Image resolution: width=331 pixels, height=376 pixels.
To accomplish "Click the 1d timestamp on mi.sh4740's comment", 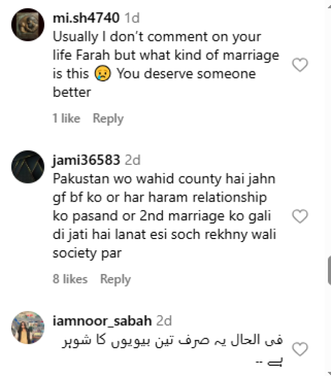I will click(x=132, y=18).
